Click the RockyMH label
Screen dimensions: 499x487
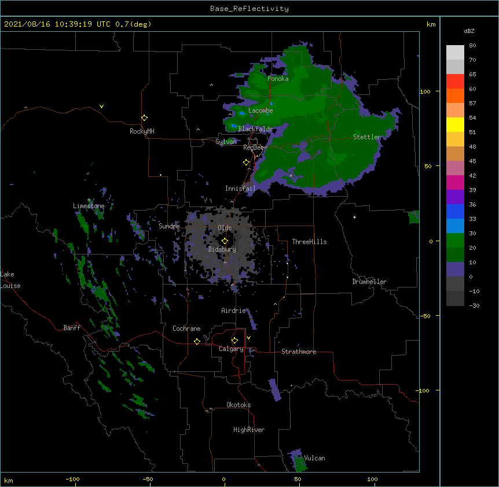(x=142, y=131)
